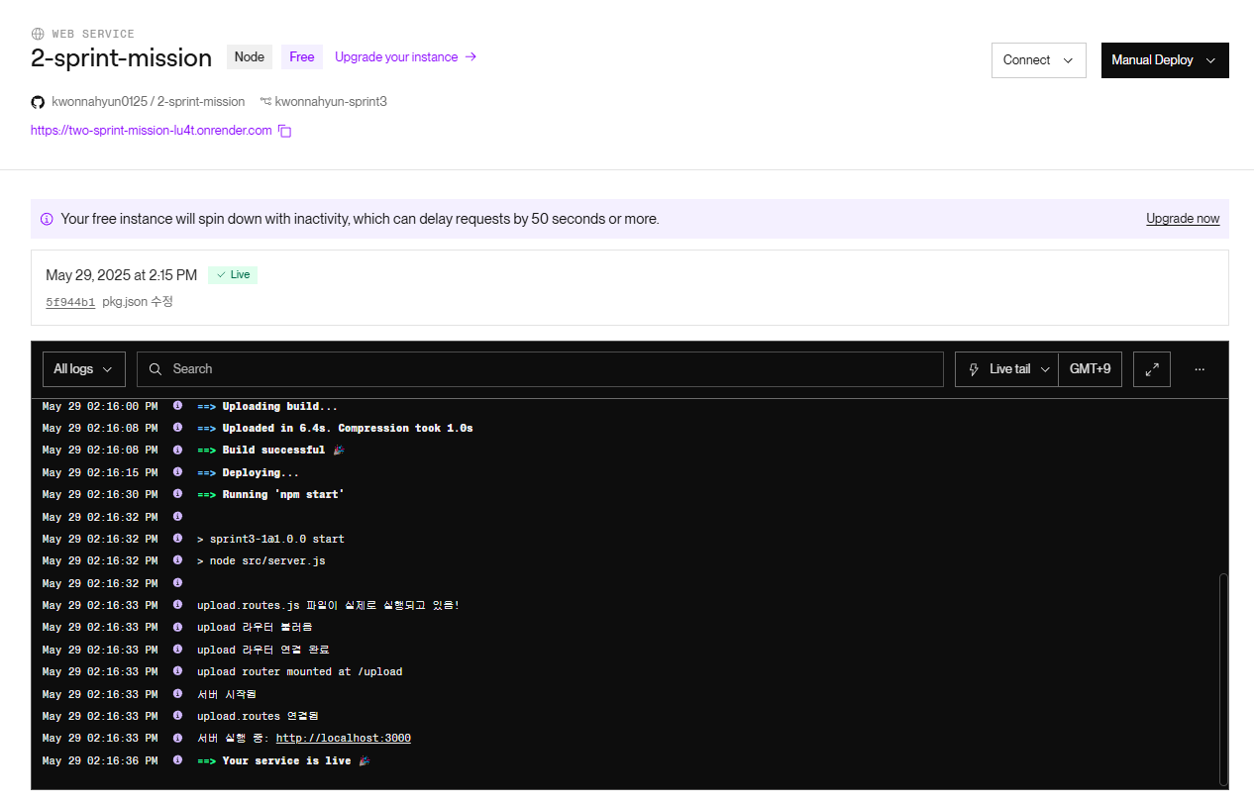Viewport: 1254px width, 805px height.
Task: Click the search magnifier icon in logs
Action: (x=156, y=369)
